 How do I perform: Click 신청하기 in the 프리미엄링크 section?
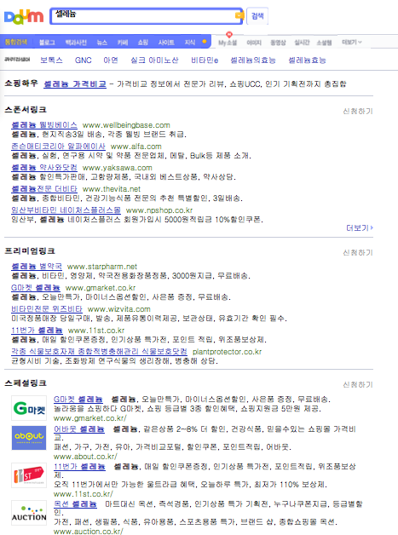358,252
